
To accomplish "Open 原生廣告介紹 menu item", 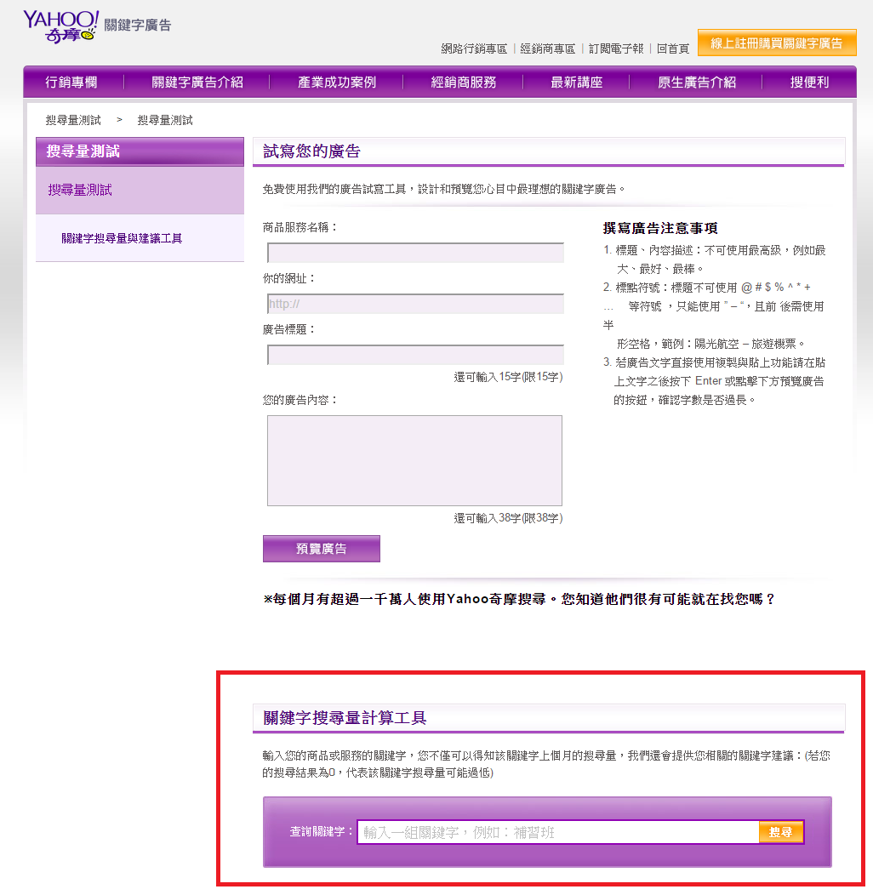I will click(696, 83).
